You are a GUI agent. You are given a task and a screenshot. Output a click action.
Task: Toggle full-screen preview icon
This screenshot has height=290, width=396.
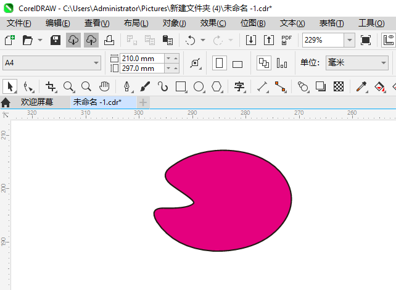click(366, 40)
